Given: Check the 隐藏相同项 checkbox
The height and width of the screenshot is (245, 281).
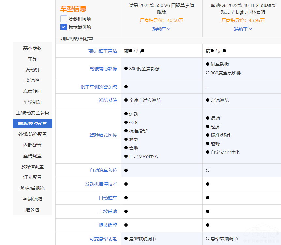Looking at the screenshot, I should (x=64, y=19).
